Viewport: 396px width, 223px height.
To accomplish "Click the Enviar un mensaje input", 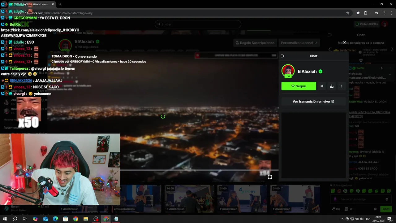I will 361,199.
